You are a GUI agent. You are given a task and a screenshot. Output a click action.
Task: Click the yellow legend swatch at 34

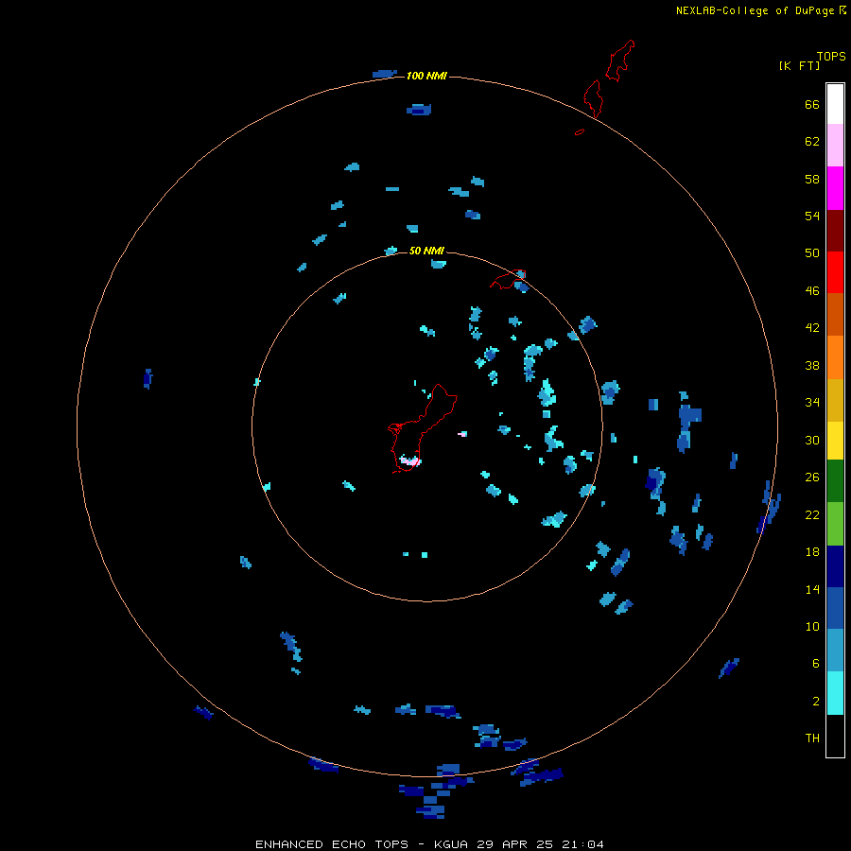(x=835, y=441)
